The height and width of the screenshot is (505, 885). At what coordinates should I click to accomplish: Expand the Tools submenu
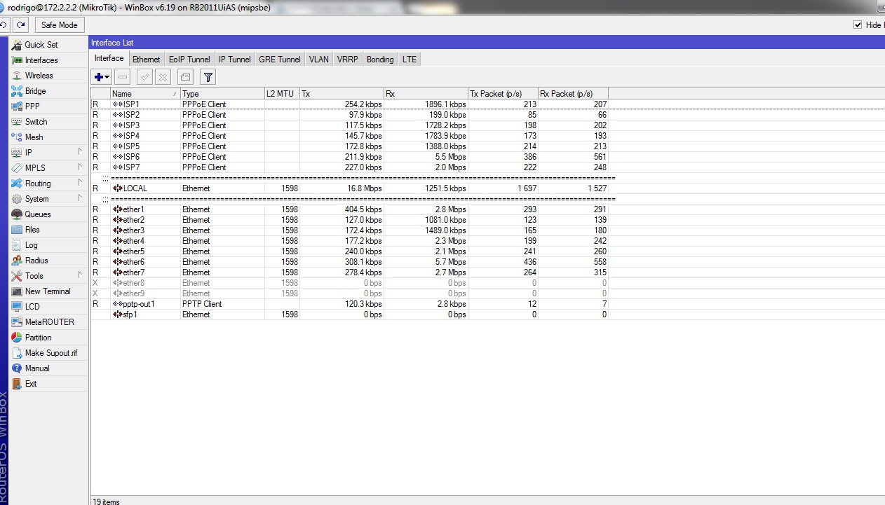48,276
